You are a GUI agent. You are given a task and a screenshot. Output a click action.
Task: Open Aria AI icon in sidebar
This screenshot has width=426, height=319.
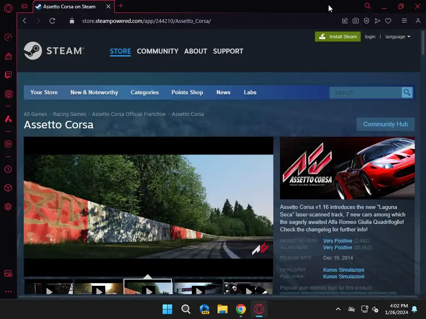[8, 119]
